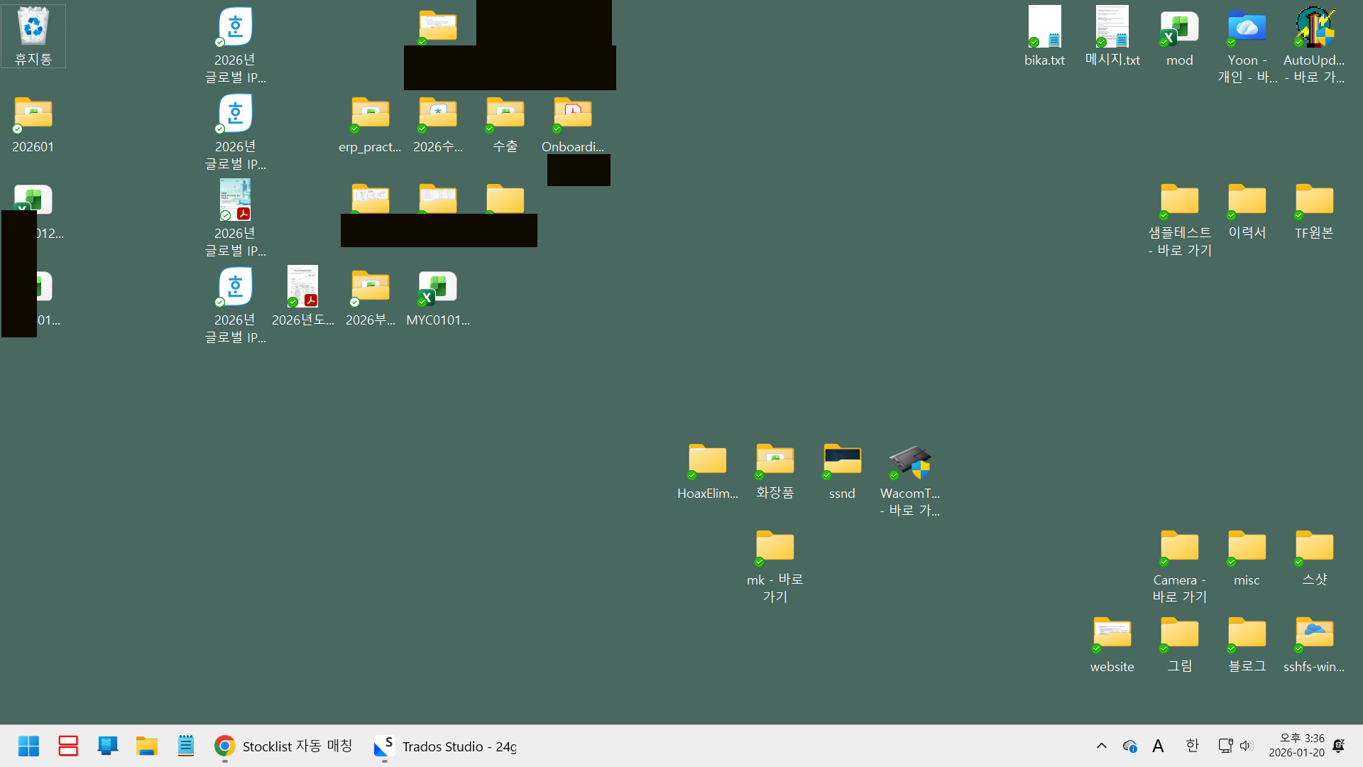Switch to Trados Studio taskbar window
Viewport: 1363px width, 767px height.
[446, 746]
